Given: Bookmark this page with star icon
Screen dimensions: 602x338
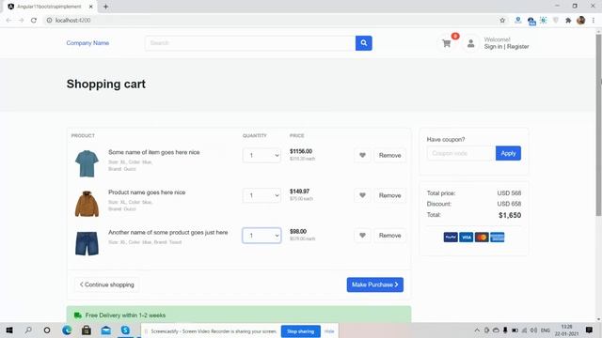Looking at the screenshot, I should coord(502,21).
